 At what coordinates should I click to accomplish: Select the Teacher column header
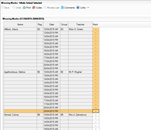[80, 25]
